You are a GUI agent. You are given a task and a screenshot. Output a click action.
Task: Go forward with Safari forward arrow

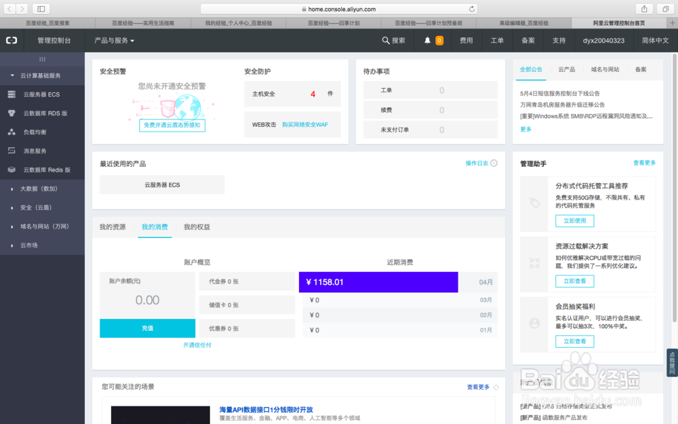pyautogui.click(x=22, y=9)
